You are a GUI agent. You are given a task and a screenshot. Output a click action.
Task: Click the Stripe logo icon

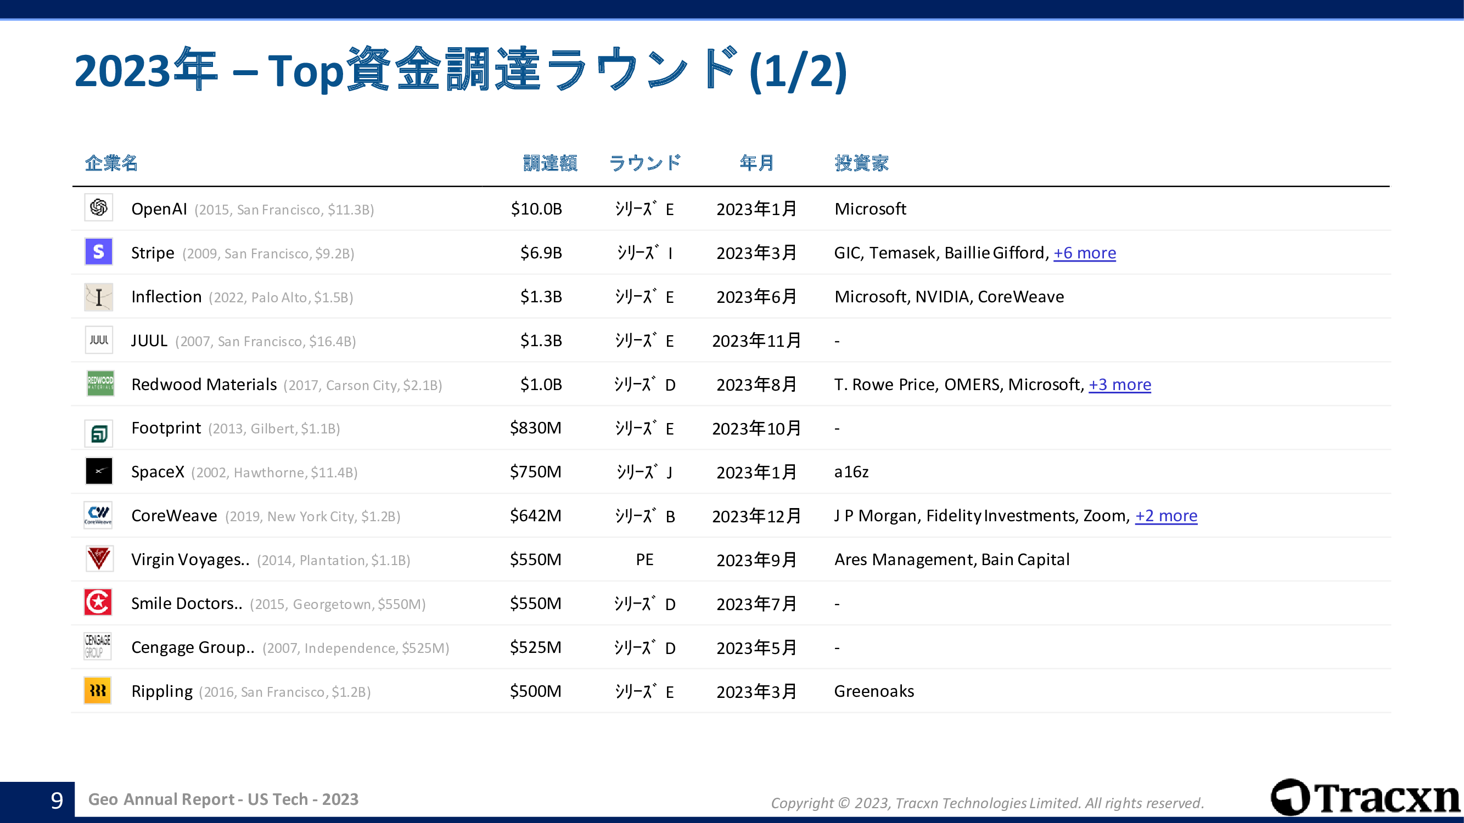click(98, 251)
